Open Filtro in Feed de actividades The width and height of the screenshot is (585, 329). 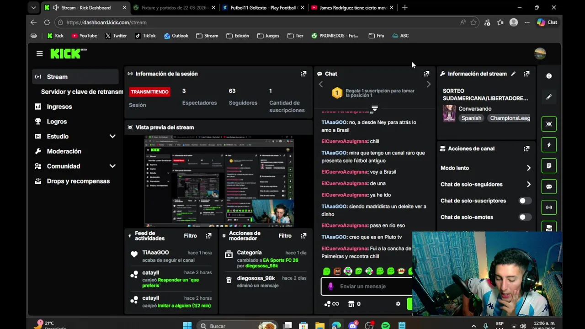pos(190,236)
